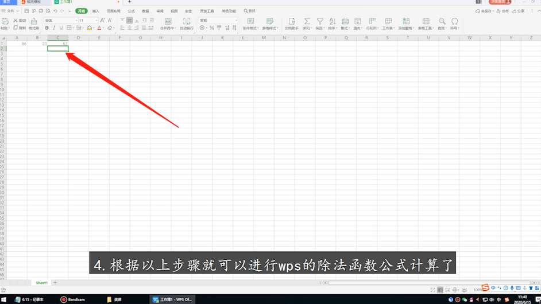Toggle center horizontal alignment

tap(129, 28)
